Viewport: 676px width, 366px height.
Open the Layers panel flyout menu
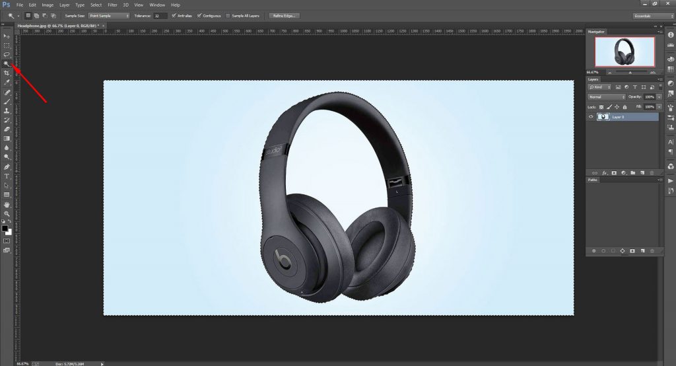[659, 79]
